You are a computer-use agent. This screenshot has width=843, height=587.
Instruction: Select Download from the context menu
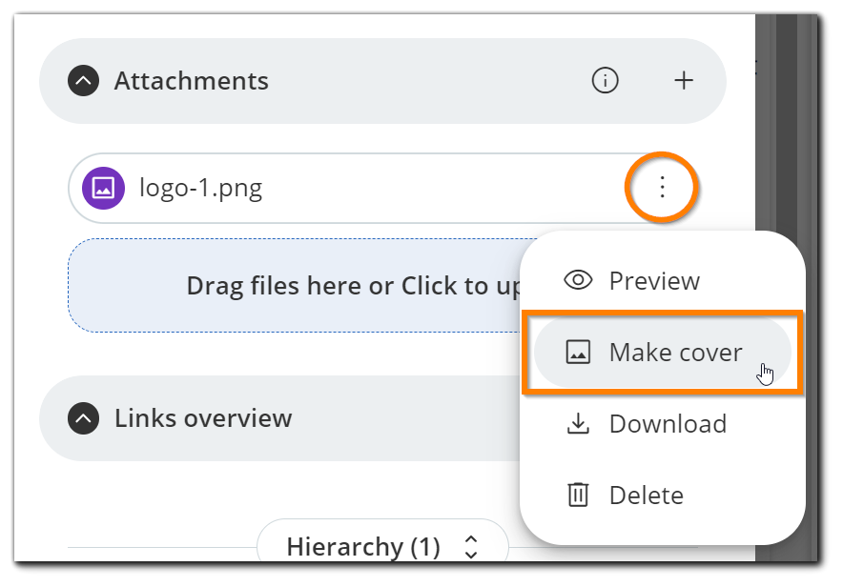point(667,424)
